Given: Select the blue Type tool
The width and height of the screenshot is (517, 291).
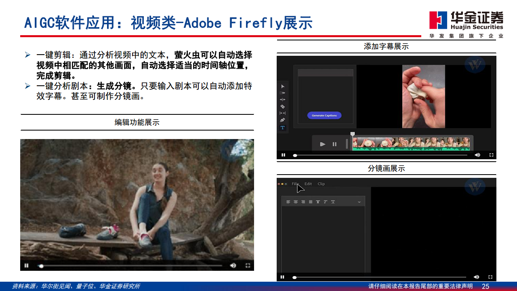Looking at the screenshot, I should tap(283, 128).
